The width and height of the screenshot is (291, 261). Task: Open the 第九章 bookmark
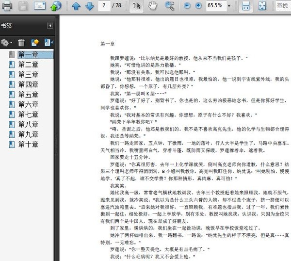tap(28, 134)
